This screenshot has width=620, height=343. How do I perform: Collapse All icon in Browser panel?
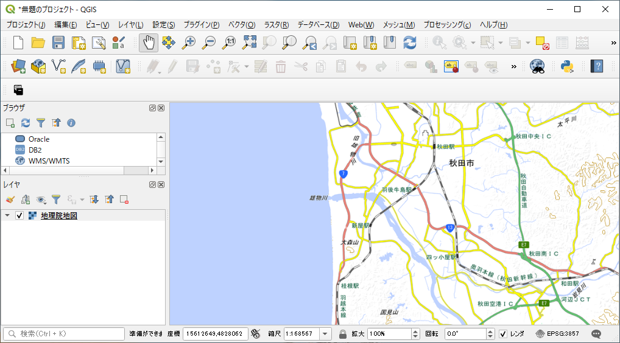coord(56,123)
